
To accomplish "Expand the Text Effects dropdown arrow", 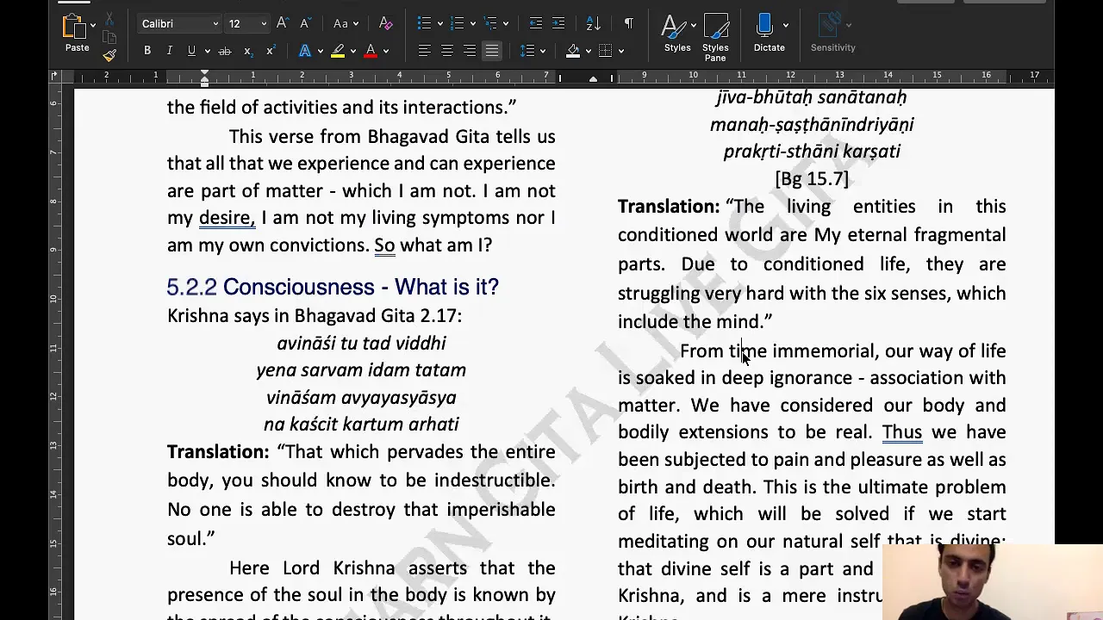I will [320, 52].
